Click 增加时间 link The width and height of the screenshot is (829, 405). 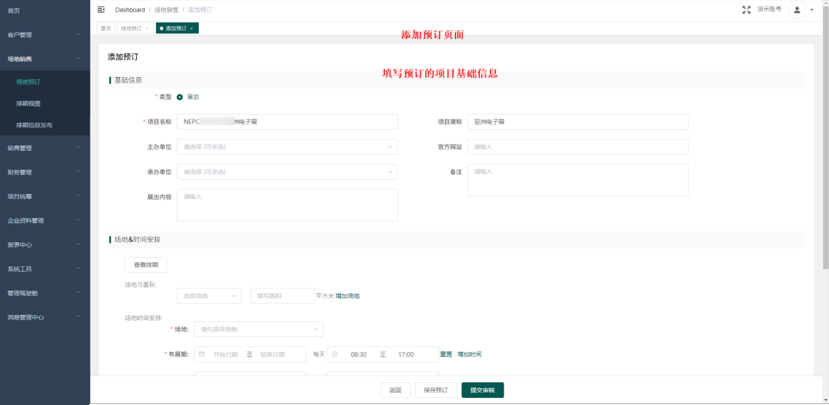469,354
